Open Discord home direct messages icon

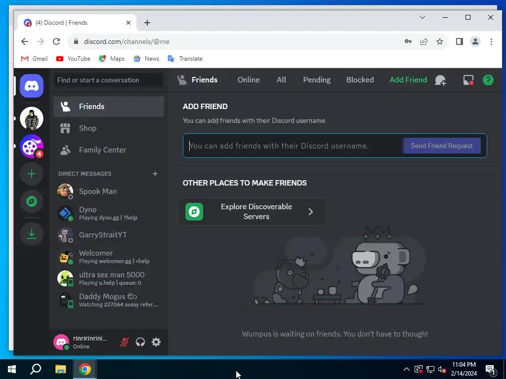click(x=32, y=86)
